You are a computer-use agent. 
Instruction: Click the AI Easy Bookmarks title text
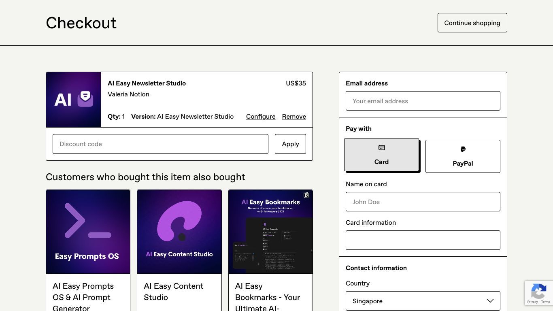(268, 297)
